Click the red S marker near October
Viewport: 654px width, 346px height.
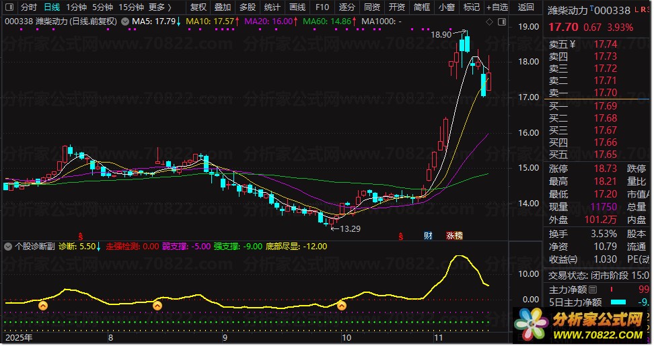pyautogui.click(x=401, y=236)
